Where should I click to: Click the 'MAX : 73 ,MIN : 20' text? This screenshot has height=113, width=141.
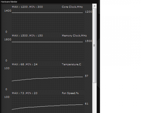pos(25,93)
